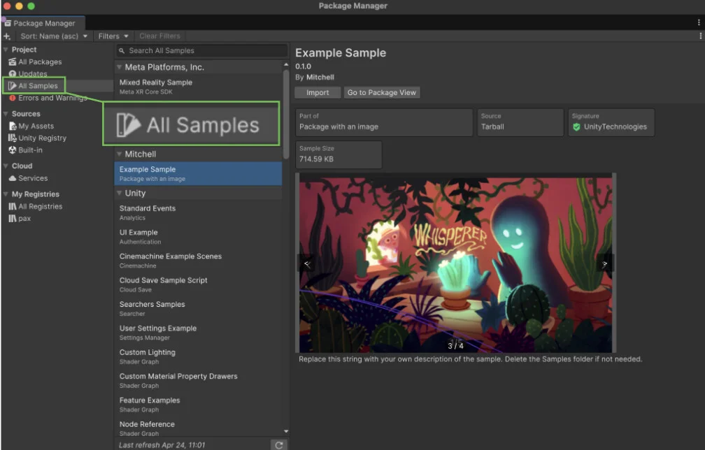Click Go to Package View button
The height and width of the screenshot is (450, 705).
pyautogui.click(x=382, y=92)
